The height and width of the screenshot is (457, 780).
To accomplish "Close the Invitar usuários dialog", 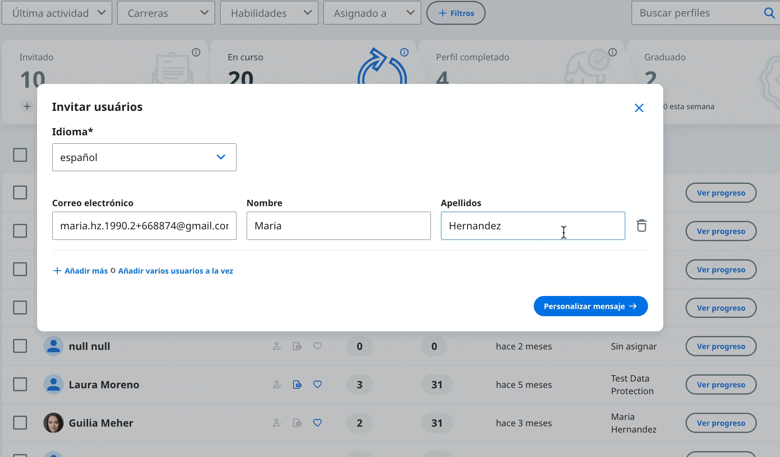I will click(x=639, y=108).
